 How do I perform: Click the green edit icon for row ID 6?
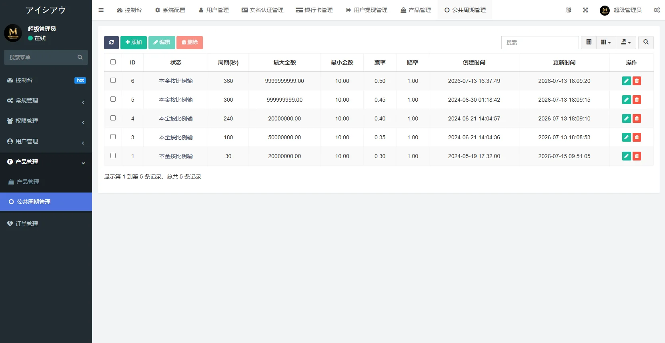[x=627, y=81]
